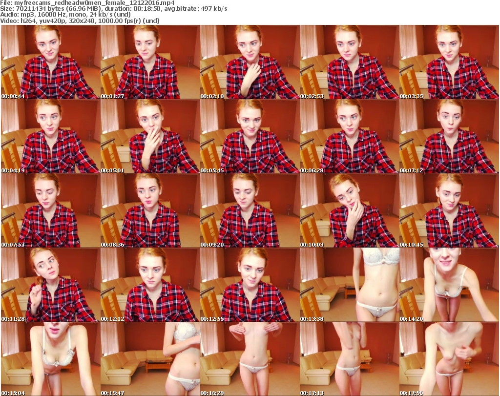Click the 'Audio: mp3, 16000 Hz' line
500x396 pixels.
(x=65, y=15)
